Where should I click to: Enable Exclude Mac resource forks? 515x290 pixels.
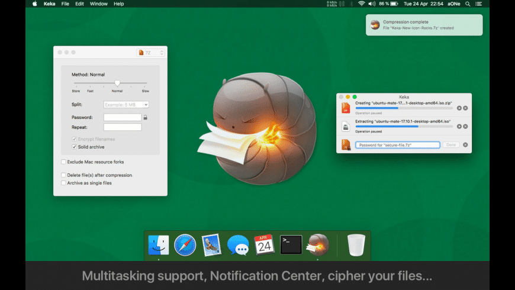click(63, 162)
